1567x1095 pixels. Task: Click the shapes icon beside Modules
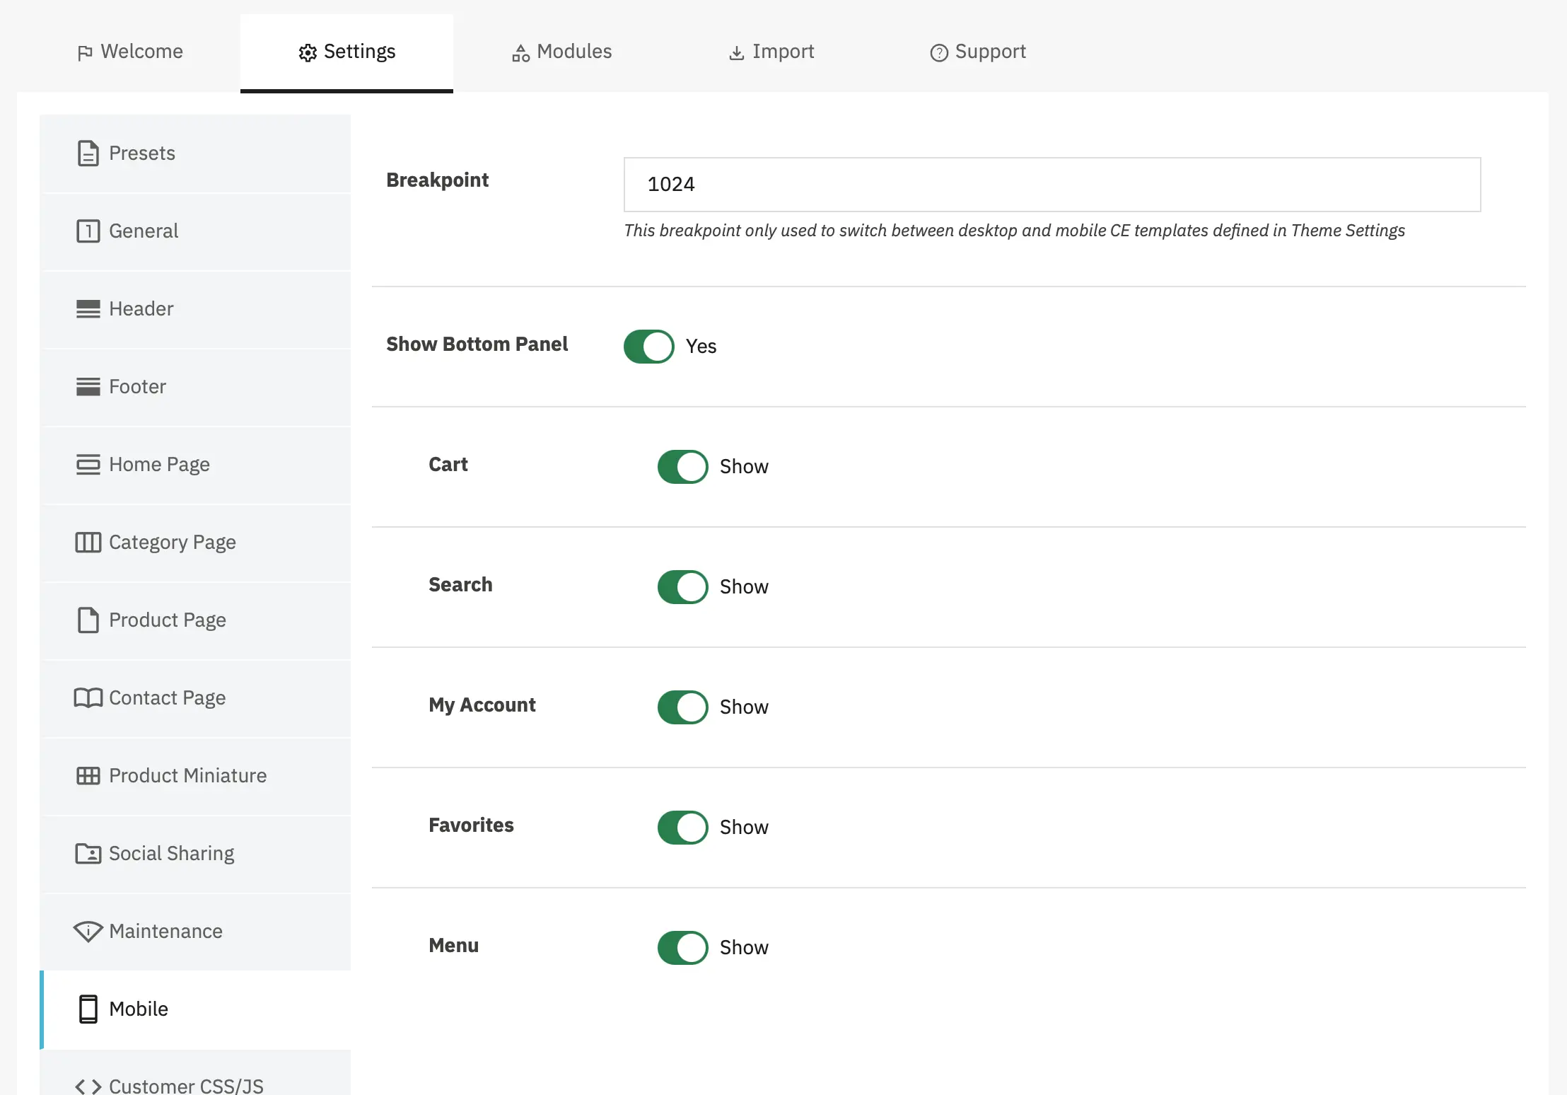click(521, 53)
